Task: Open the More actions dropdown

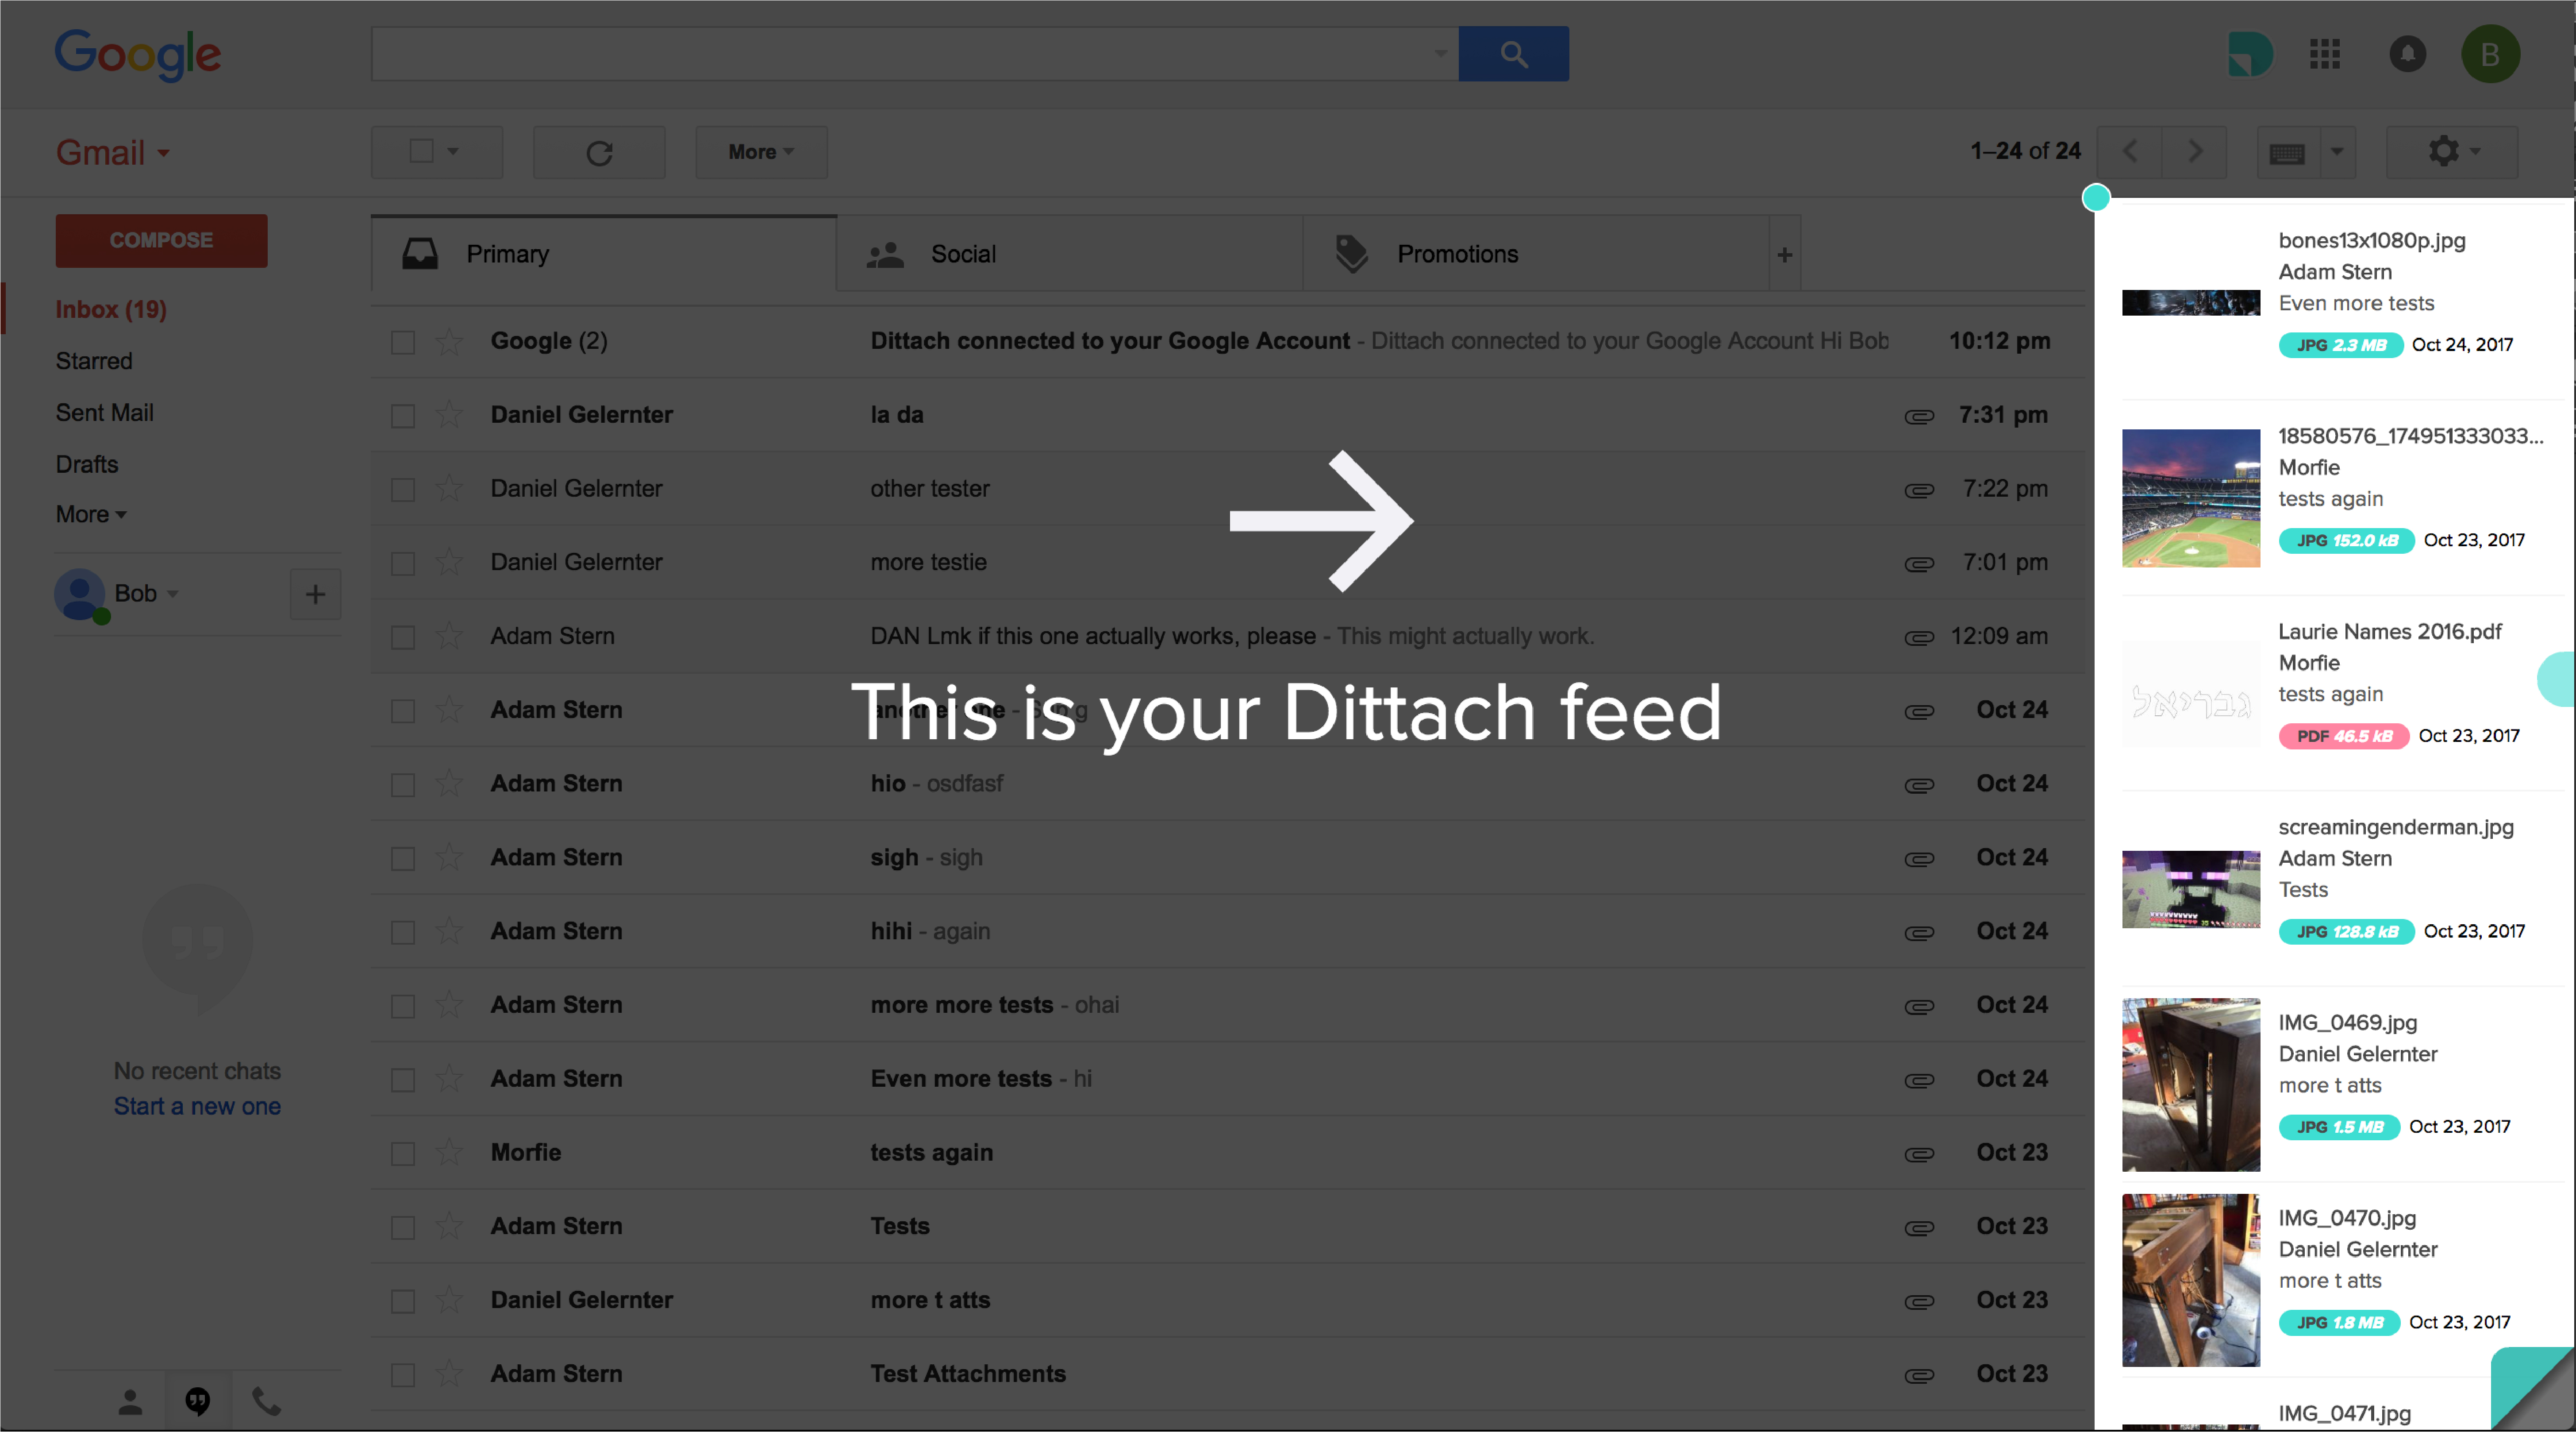Action: (x=761, y=152)
